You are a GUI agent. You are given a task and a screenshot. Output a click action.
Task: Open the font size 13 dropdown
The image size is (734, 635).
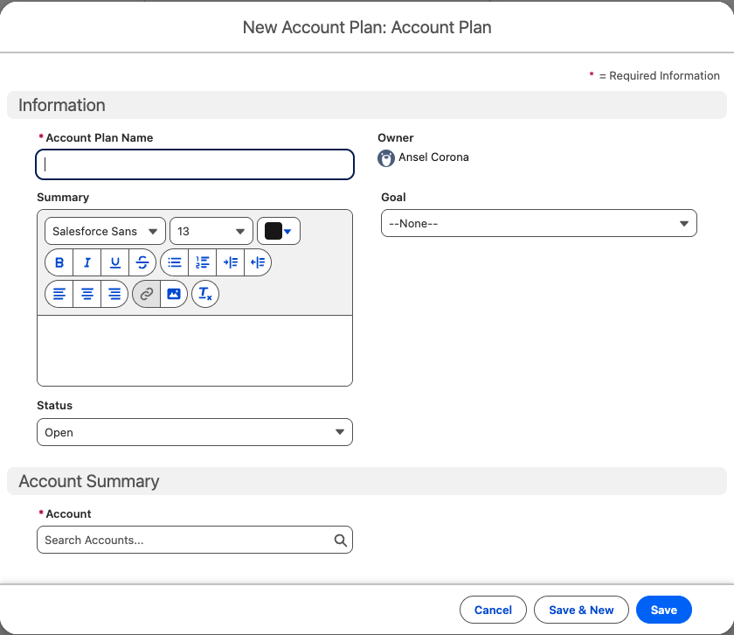coord(211,231)
